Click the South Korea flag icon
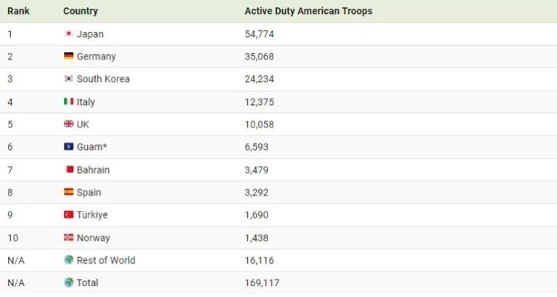Viewport: 557px width, 297px height. pos(69,78)
